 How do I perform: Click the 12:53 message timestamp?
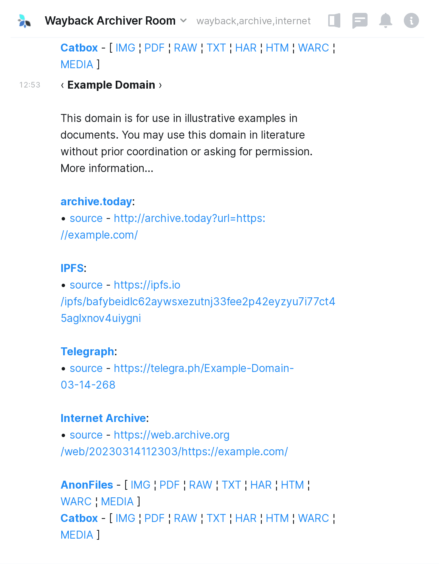30,85
